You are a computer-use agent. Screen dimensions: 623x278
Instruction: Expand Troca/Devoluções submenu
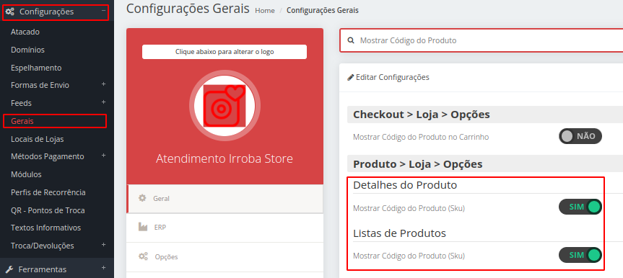pyautogui.click(x=103, y=245)
